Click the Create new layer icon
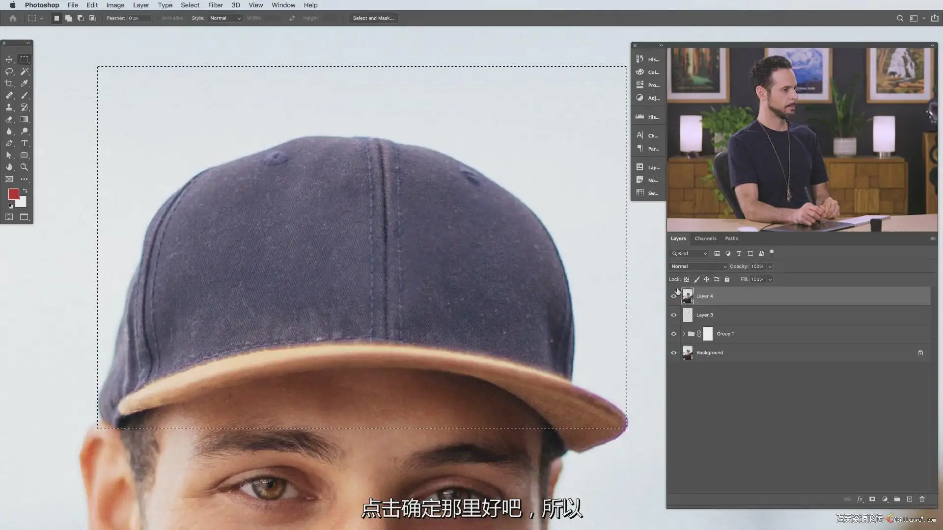The width and height of the screenshot is (943, 530). 910,499
